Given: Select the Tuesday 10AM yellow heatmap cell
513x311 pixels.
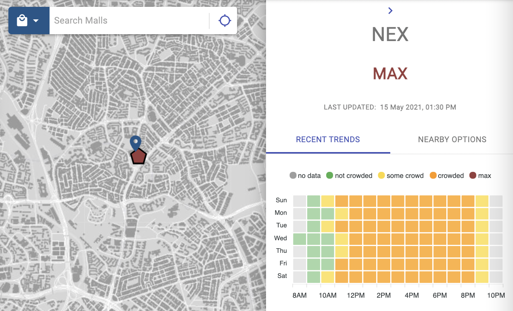Looking at the screenshot, I should (328, 226).
